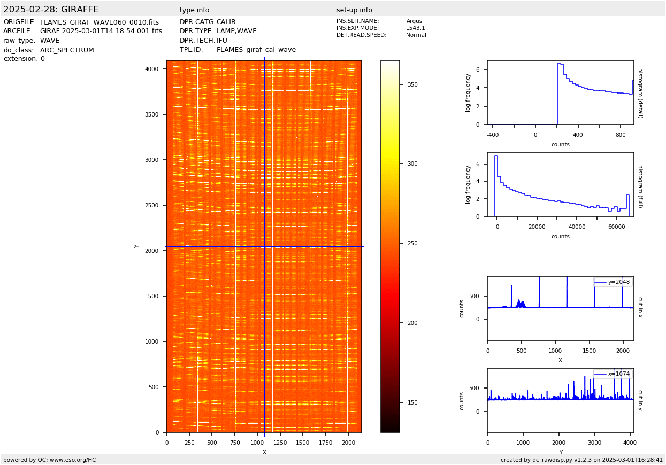The width and height of the screenshot is (666, 465).
Task: Click the y=2048 legend in cut in x plot
Action: tap(613, 282)
